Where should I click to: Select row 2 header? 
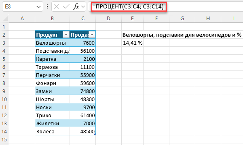(4, 35)
